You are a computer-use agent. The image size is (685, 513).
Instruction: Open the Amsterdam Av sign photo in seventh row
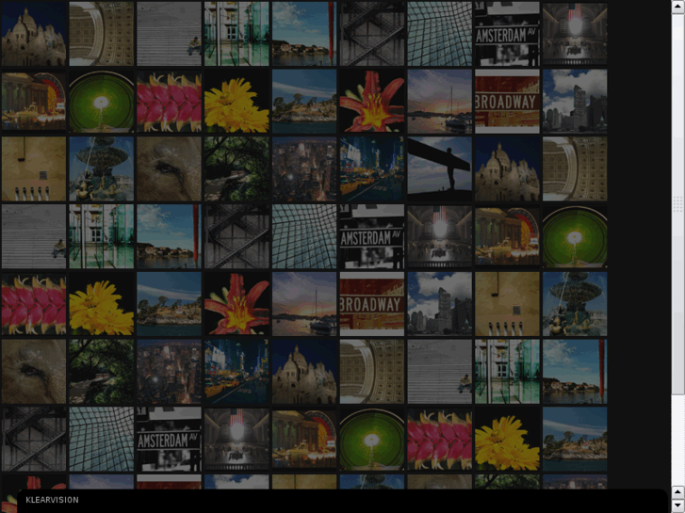click(169, 440)
